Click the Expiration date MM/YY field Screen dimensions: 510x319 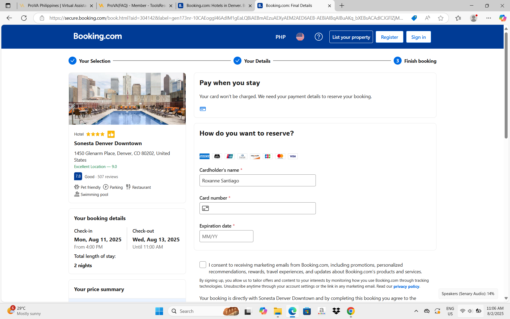[x=226, y=236]
